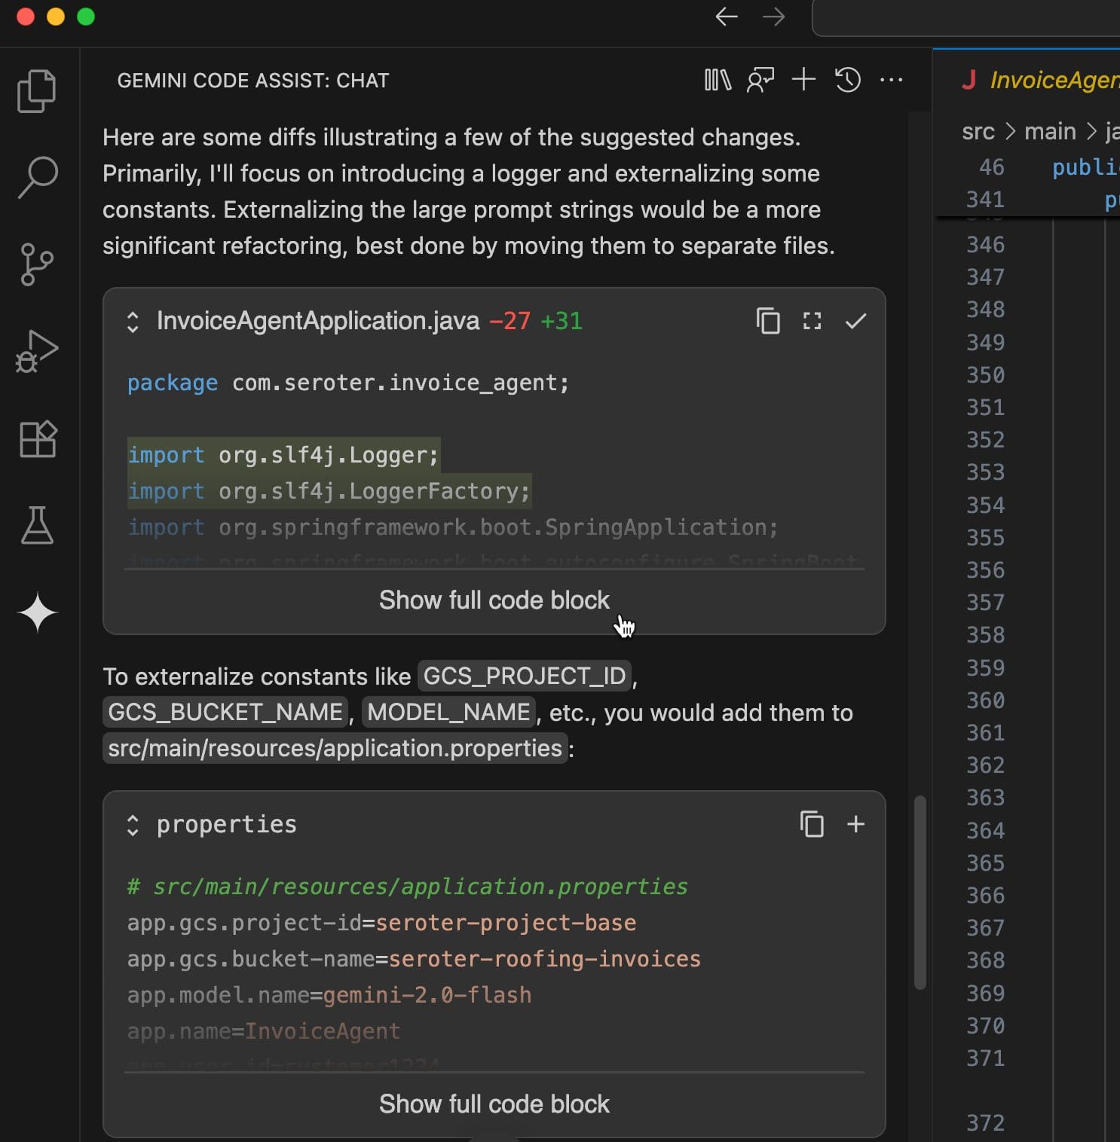Viewport: 1120px width, 1142px height.
Task: Copy the InvoiceAgentApplication.java code block
Action: coord(768,321)
